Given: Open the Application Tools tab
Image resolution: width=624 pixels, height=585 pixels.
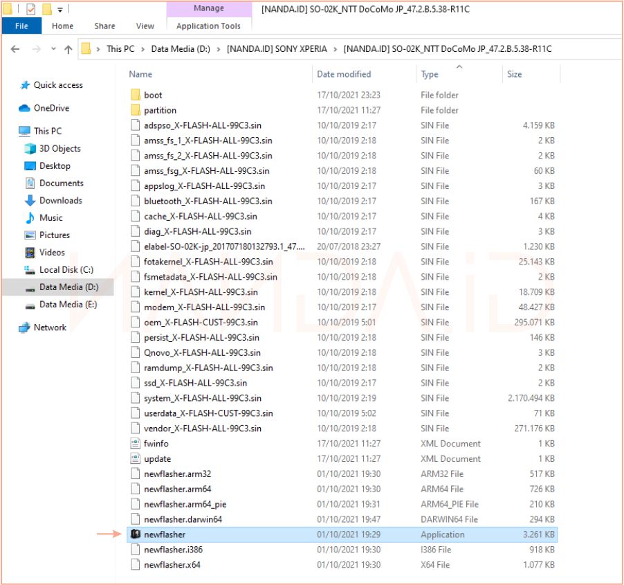Looking at the screenshot, I should (x=208, y=26).
